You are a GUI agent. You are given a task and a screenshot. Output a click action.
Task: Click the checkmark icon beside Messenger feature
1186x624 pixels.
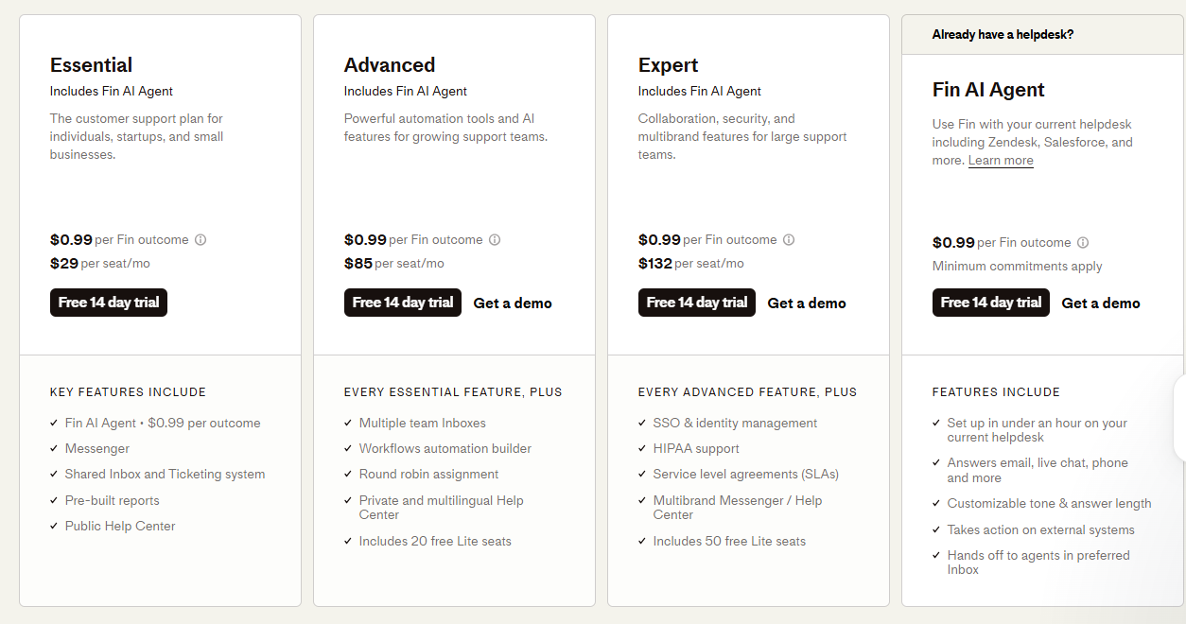coord(55,449)
